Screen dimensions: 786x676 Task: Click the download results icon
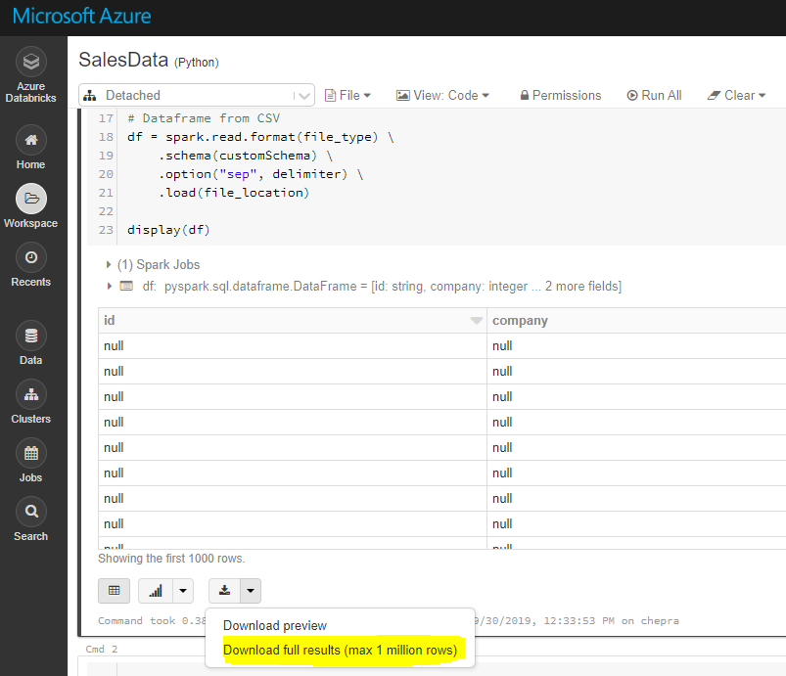224,591
